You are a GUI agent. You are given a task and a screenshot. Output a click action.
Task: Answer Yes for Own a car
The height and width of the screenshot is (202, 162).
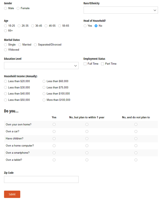(54, 131)
